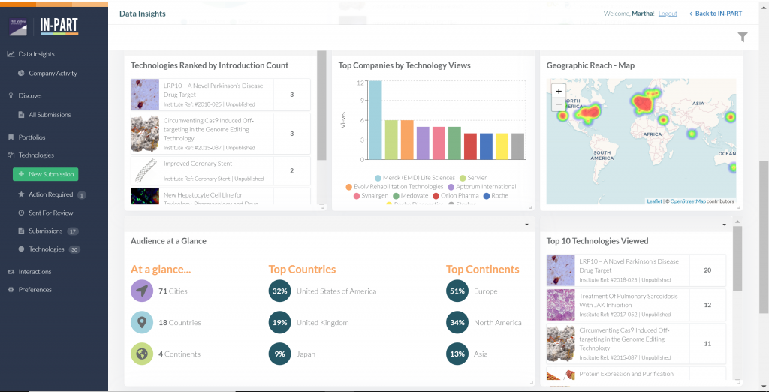Image resolution: width=769 pixels, height=392 pixels.
Task: Click the New Submission button
Action: (x=45, y=174)
